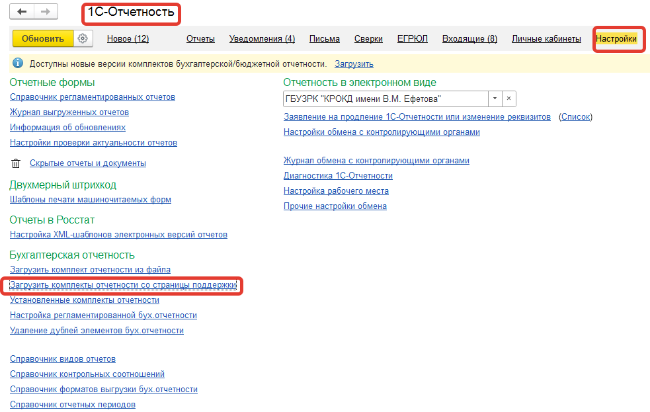Click the back navigation arrow
Image resolution: width=650 pixels, height=412 pixels.
pyautogui.click(x=22, y=12)
